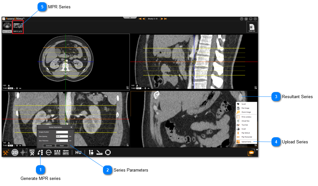Screen dimensions: 318x186
Task: Expand the top collapsed panel arrow
Action: pos(130,18)
